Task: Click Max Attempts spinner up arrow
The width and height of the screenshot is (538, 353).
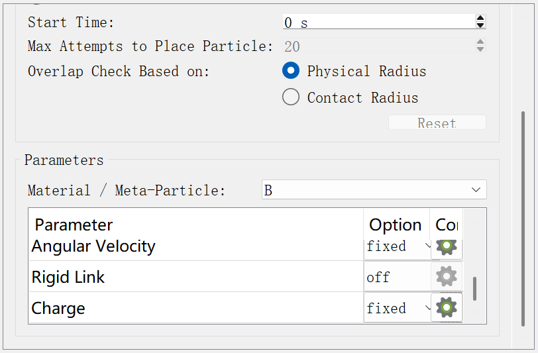Action: click(x=480, y=42)
